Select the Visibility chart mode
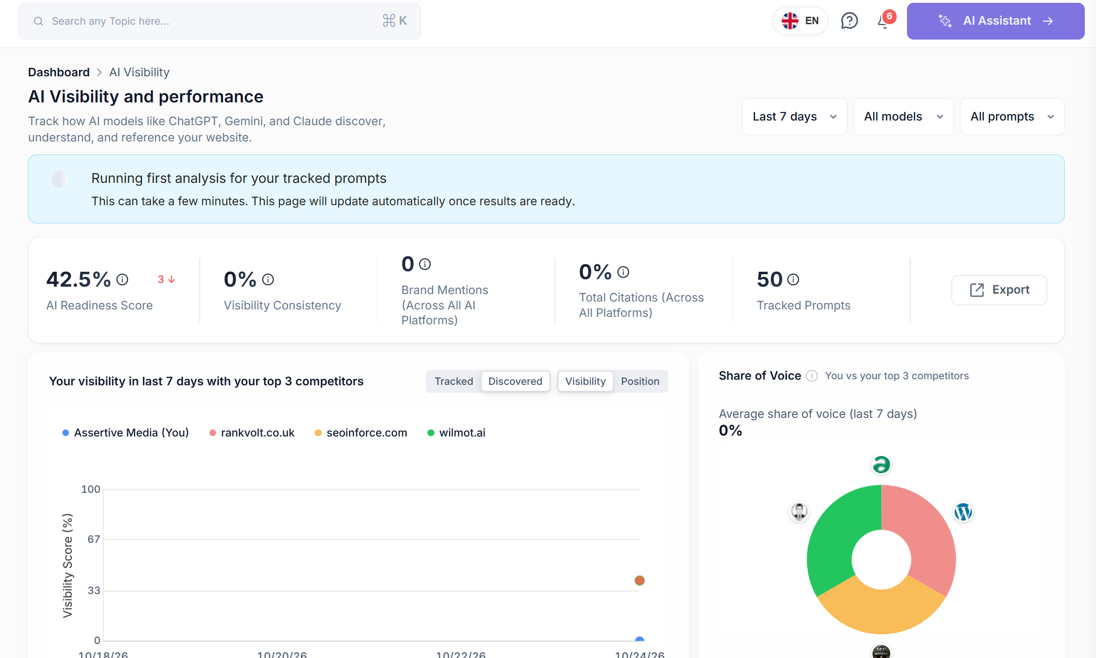The image size is (1096, 658). click(585, 381)
